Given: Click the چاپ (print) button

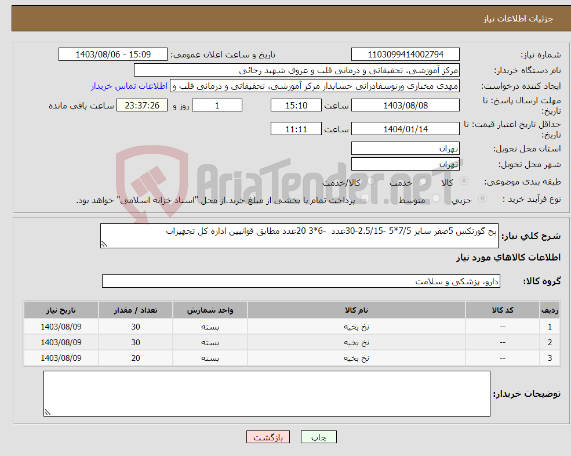Looking at the screenshot, I should (319, 437).
